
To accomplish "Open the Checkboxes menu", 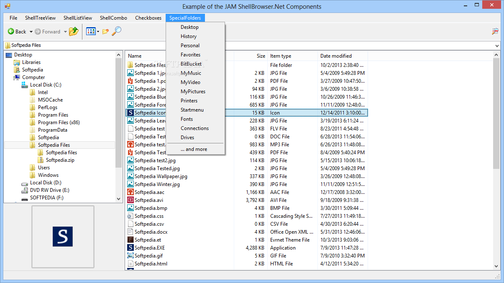I will (148, 18).
